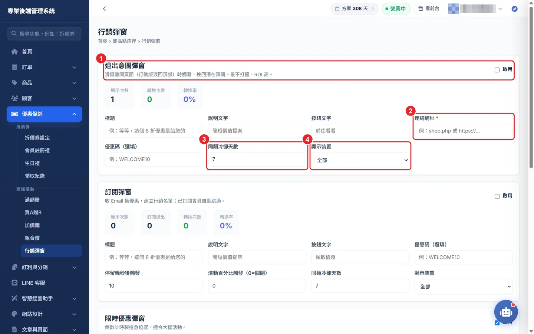Viewport: 534px width, 334px height.
Task: Click the home icon in sidebar
Action: click(x=14, y=52)
